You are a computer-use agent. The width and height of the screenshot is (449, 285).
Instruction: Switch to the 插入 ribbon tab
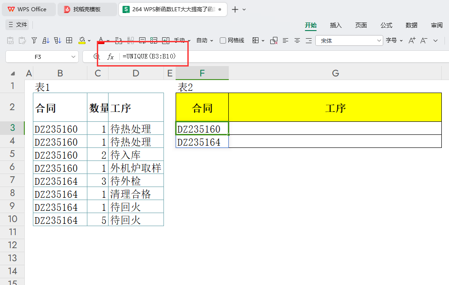point(336,25)
